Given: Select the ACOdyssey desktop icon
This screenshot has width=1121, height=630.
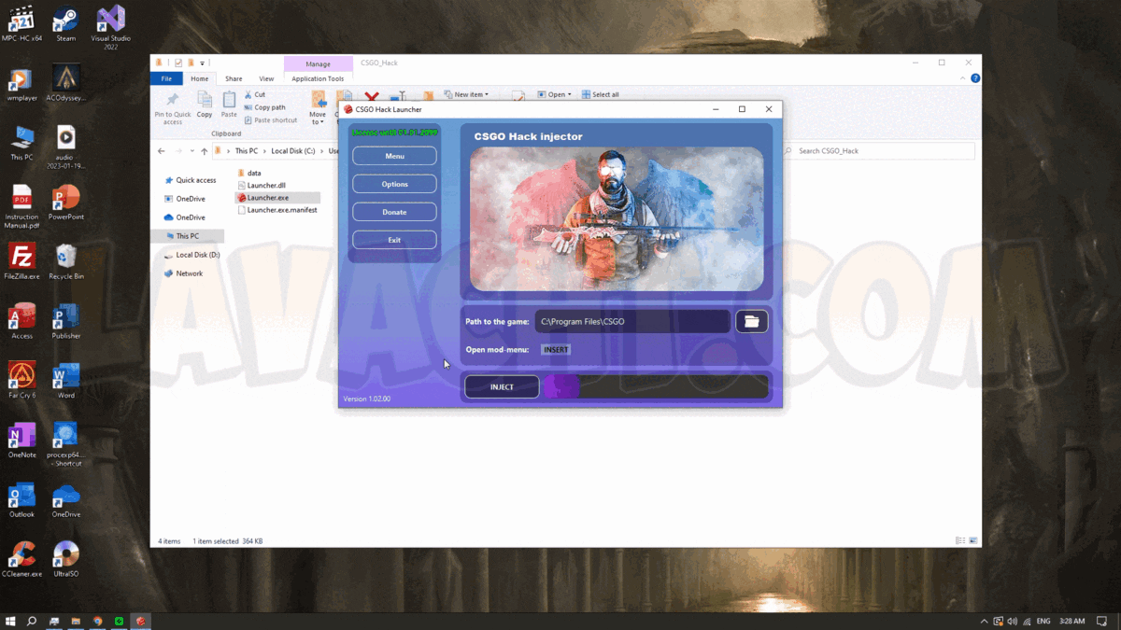Looking at the screenshot, I should (x=65, y=85).
